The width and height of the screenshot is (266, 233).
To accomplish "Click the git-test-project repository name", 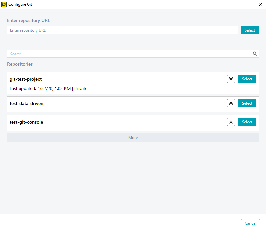I will pyautogui.click(x=26, y=79).
